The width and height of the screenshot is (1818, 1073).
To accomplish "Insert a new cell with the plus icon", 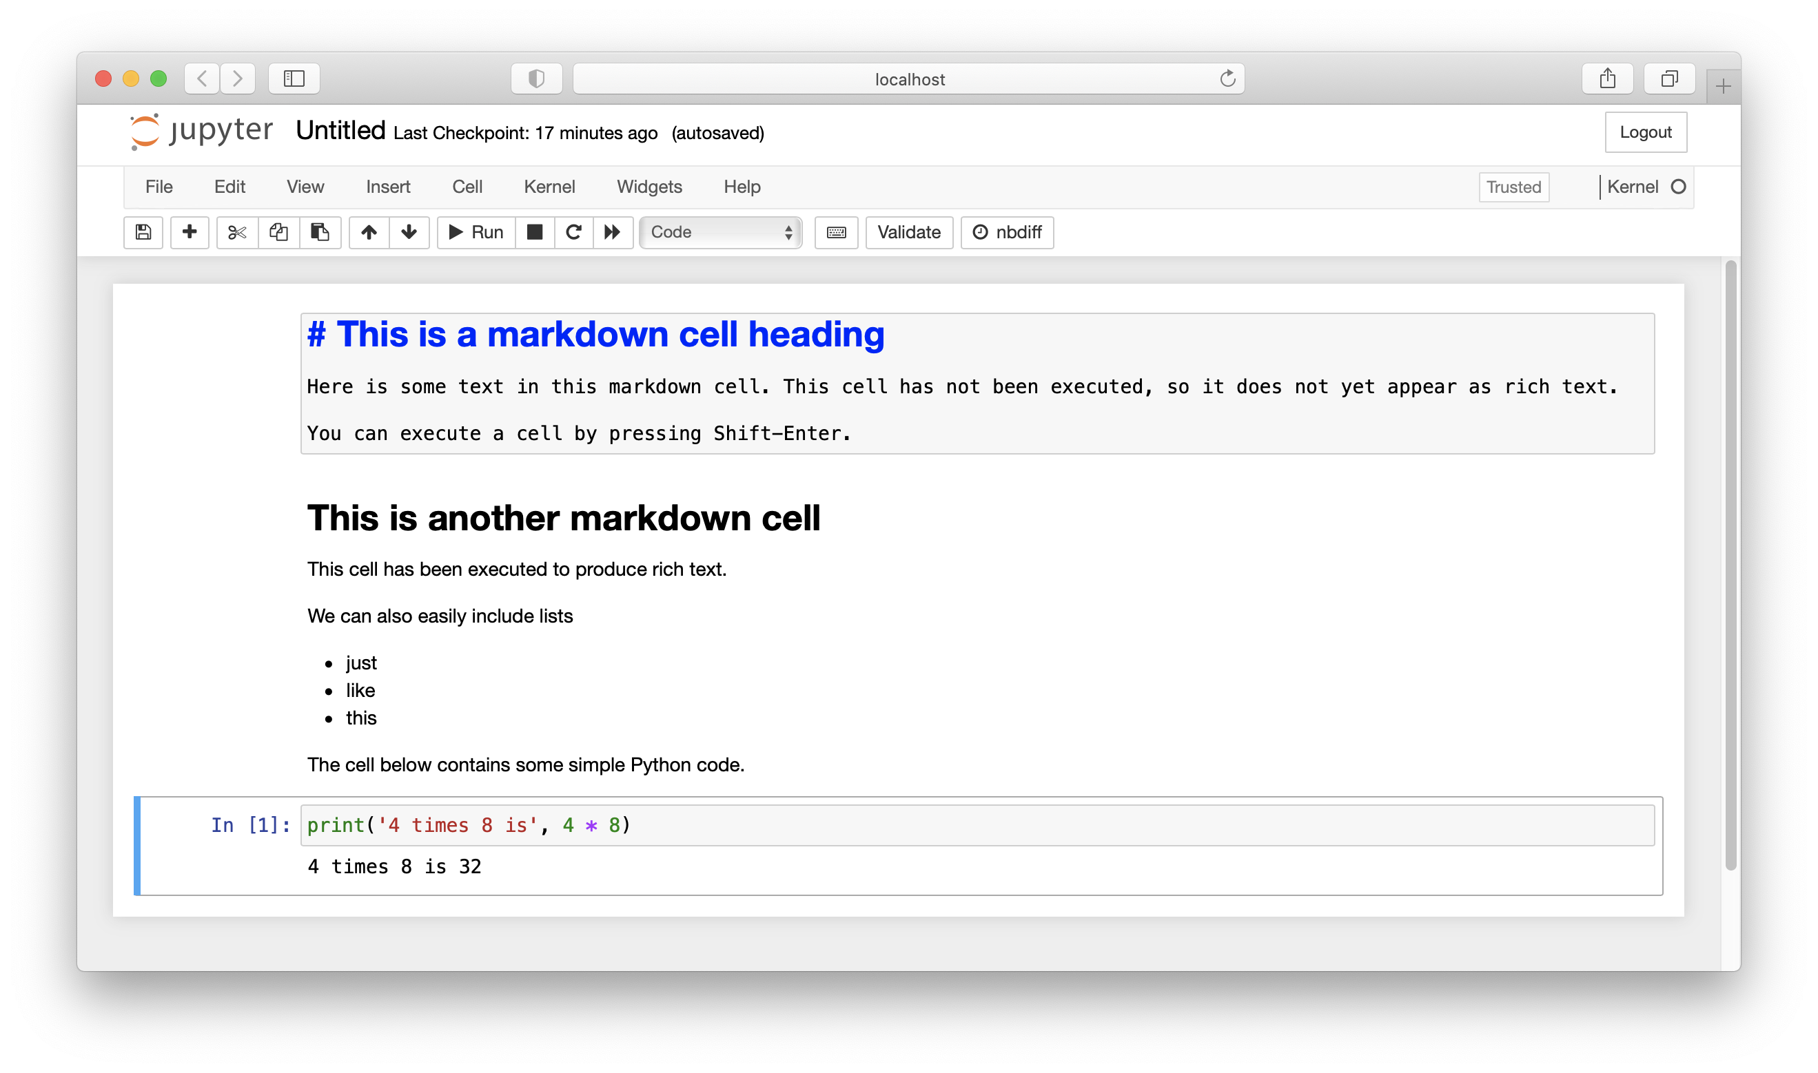I will coord(189,232).
